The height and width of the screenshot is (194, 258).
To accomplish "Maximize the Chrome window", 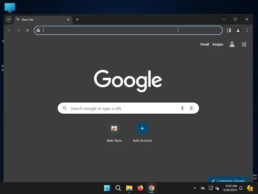I will click(235, 19).
